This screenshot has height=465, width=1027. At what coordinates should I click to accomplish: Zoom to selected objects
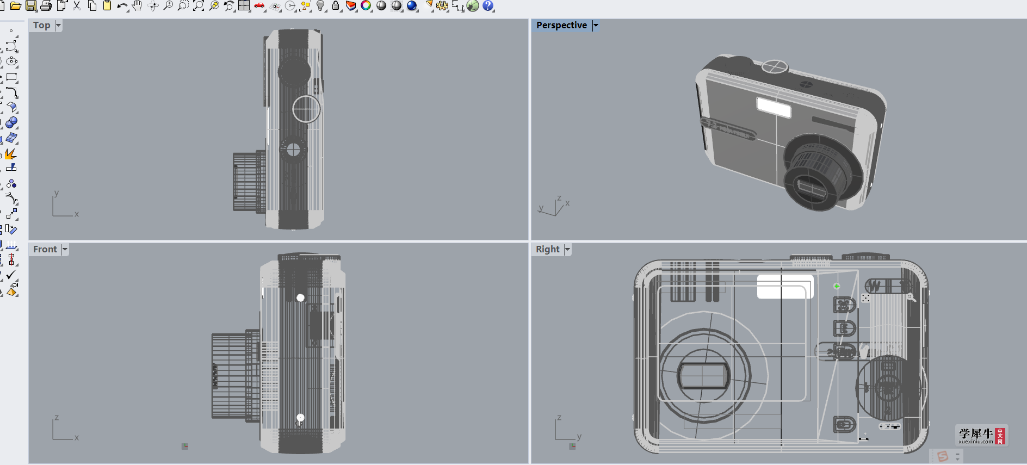[x=214, y=6]
